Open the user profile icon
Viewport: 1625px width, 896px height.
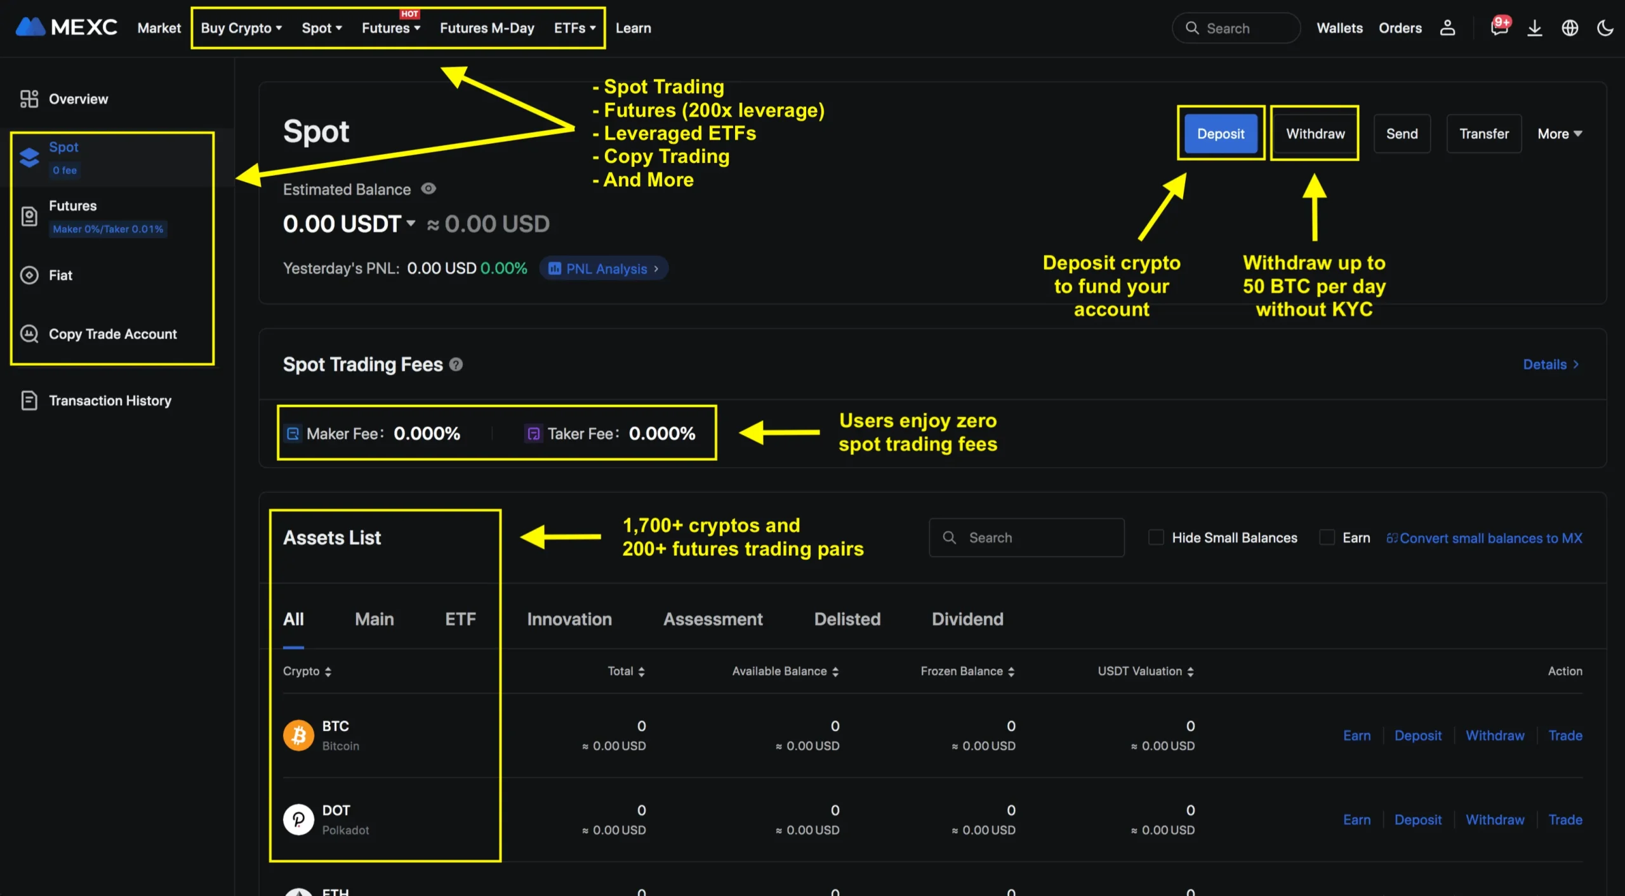pyautogui.click(x=1447, y=28)
